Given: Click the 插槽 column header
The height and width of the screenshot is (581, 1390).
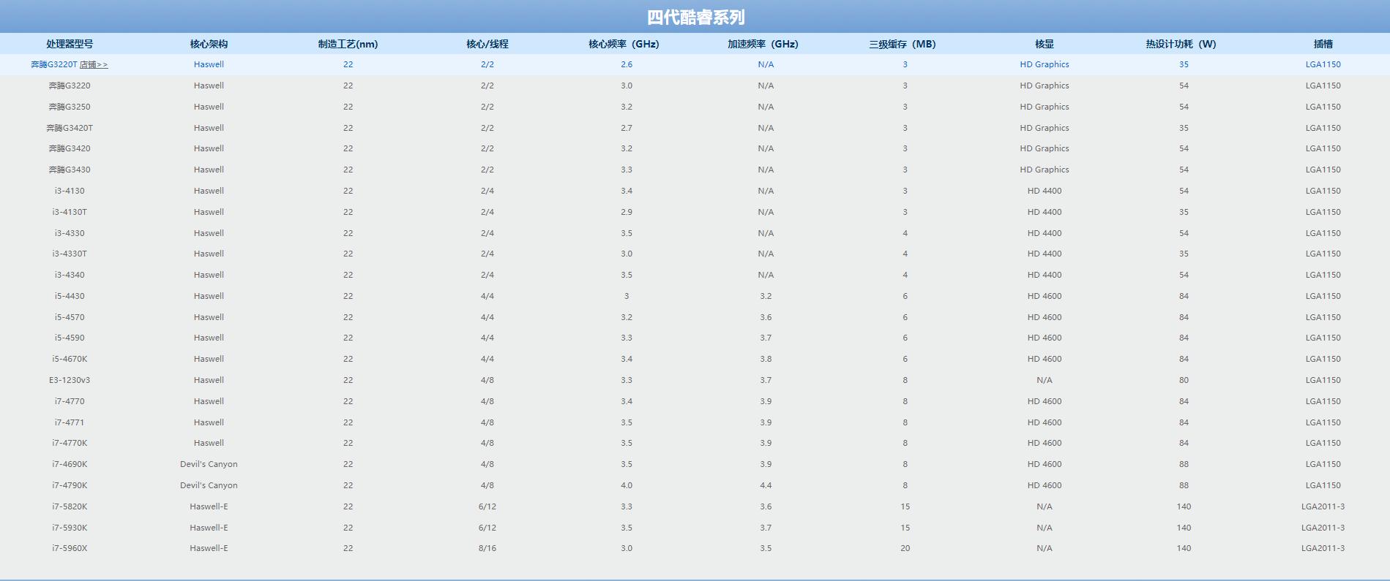Looking at the screenshot, I should [1323, 44].
